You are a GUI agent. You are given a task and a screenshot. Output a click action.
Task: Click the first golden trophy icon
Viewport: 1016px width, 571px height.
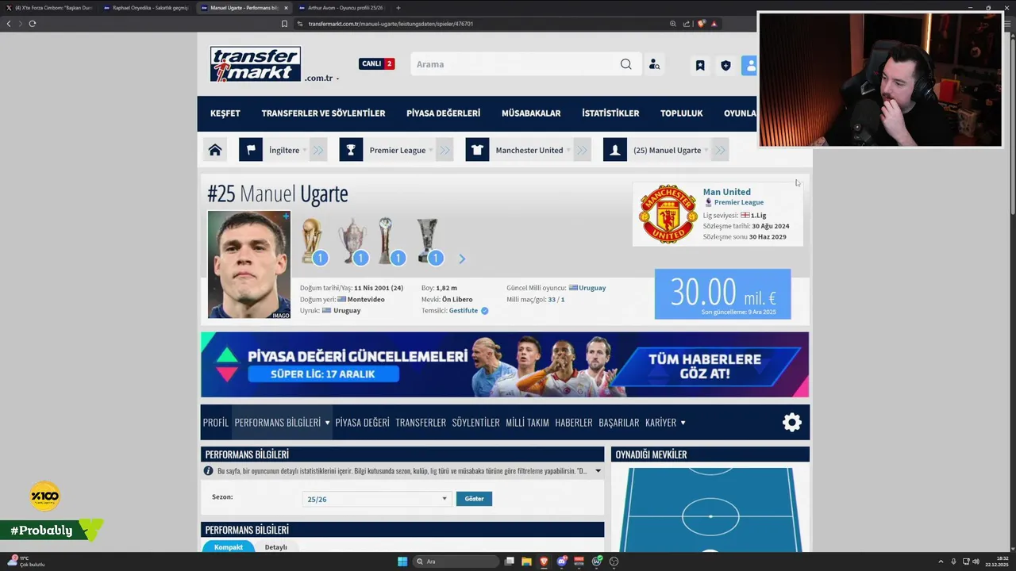312,241
